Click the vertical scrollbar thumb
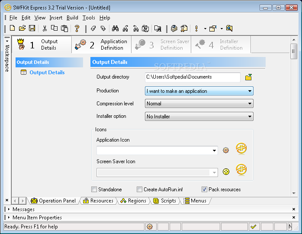Image resolution: width=302 pixels, height=234 pixels. (x=294, y=51)
